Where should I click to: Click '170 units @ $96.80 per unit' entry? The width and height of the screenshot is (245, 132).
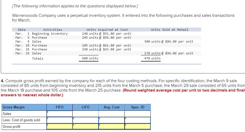click(x=169, y=53)
